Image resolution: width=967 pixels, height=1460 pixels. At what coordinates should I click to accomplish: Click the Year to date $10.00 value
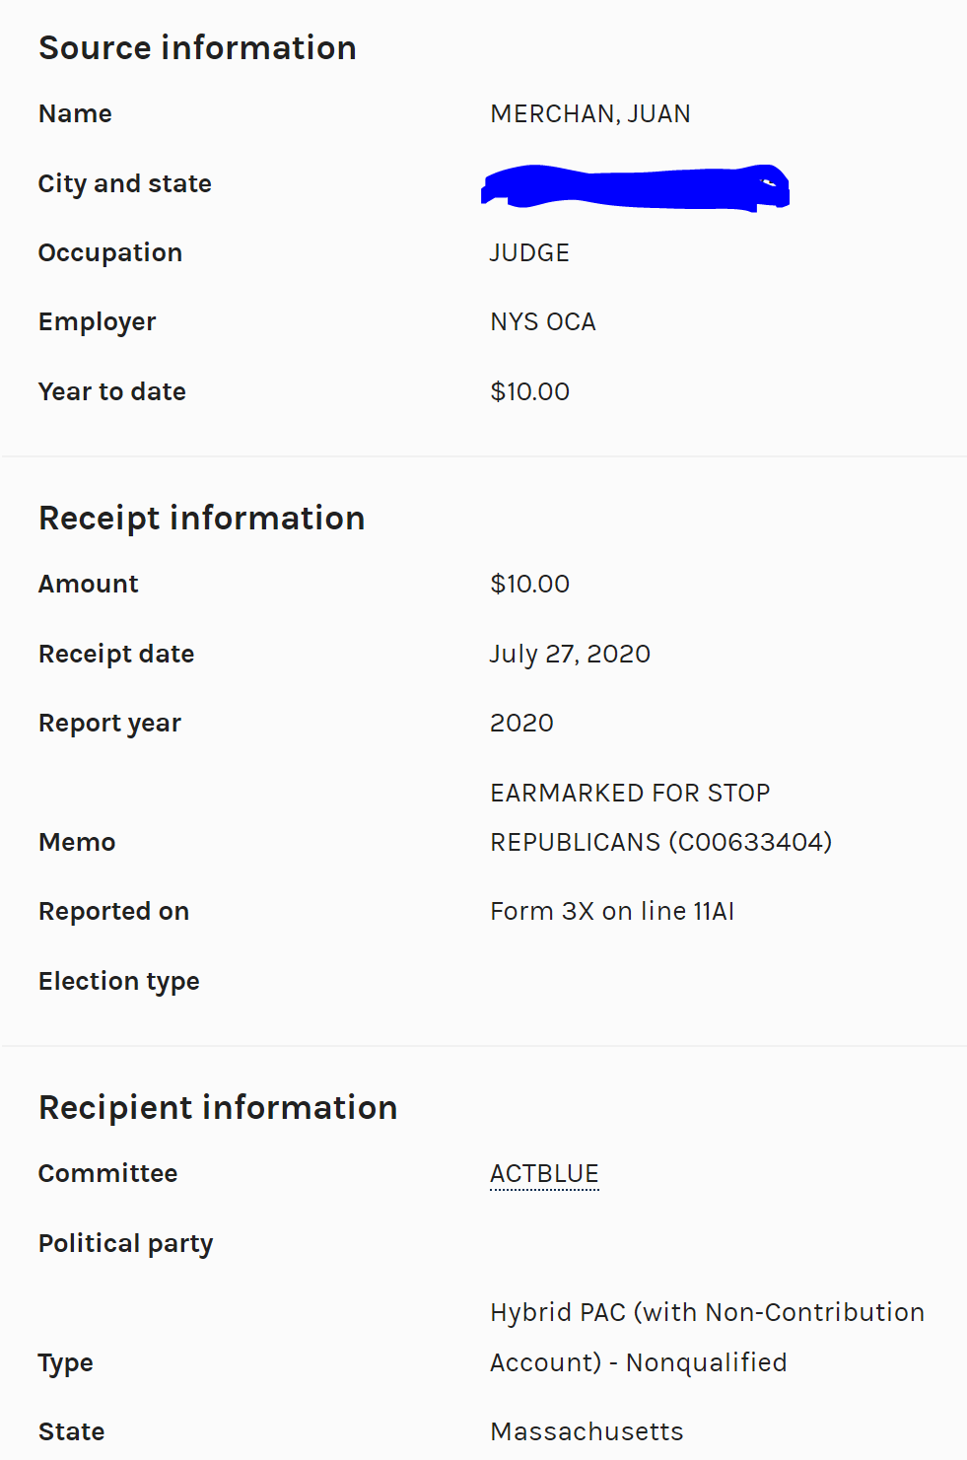tap(529, 392)
